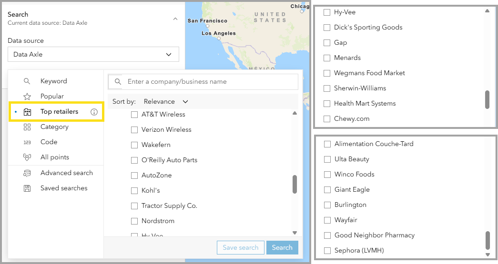Check the Ulta Beauty checkbox
The image size is (498, 264).
[327, 159]
